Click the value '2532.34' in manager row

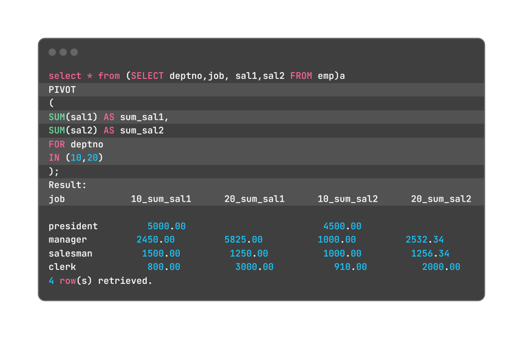coord(425,239)
